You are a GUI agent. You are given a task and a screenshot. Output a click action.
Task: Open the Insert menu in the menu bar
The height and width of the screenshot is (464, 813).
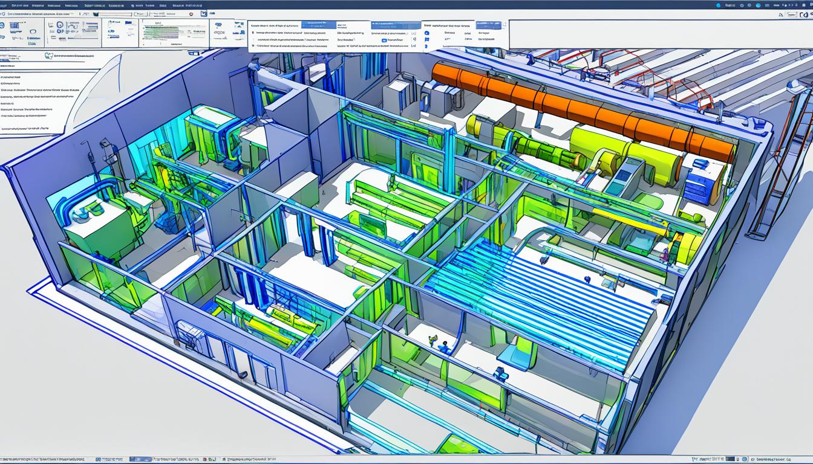point(70,5)
